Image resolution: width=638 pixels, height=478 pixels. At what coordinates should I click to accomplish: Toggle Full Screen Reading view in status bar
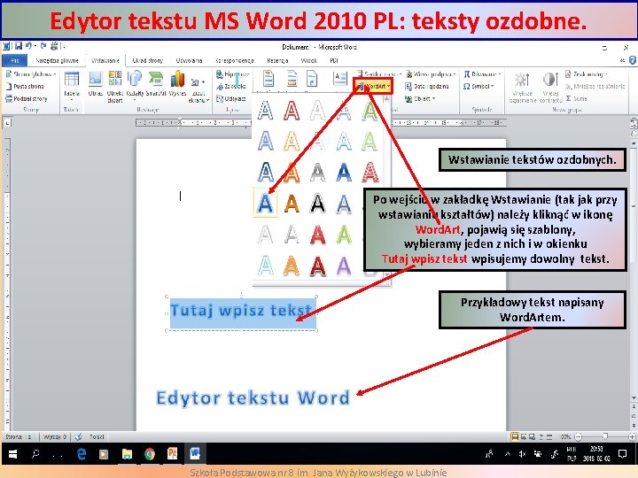(524, 437)
